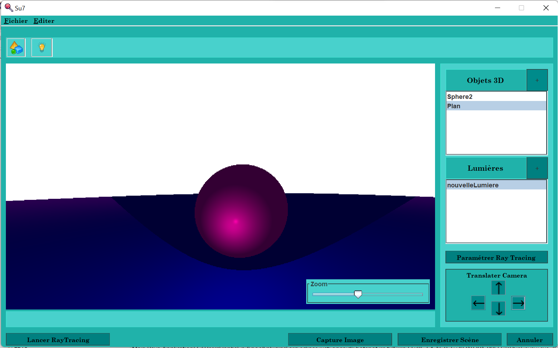Viewport: 558px width, 348px height.
Task: Click the + to add a new 3D object
Action: 537,80
